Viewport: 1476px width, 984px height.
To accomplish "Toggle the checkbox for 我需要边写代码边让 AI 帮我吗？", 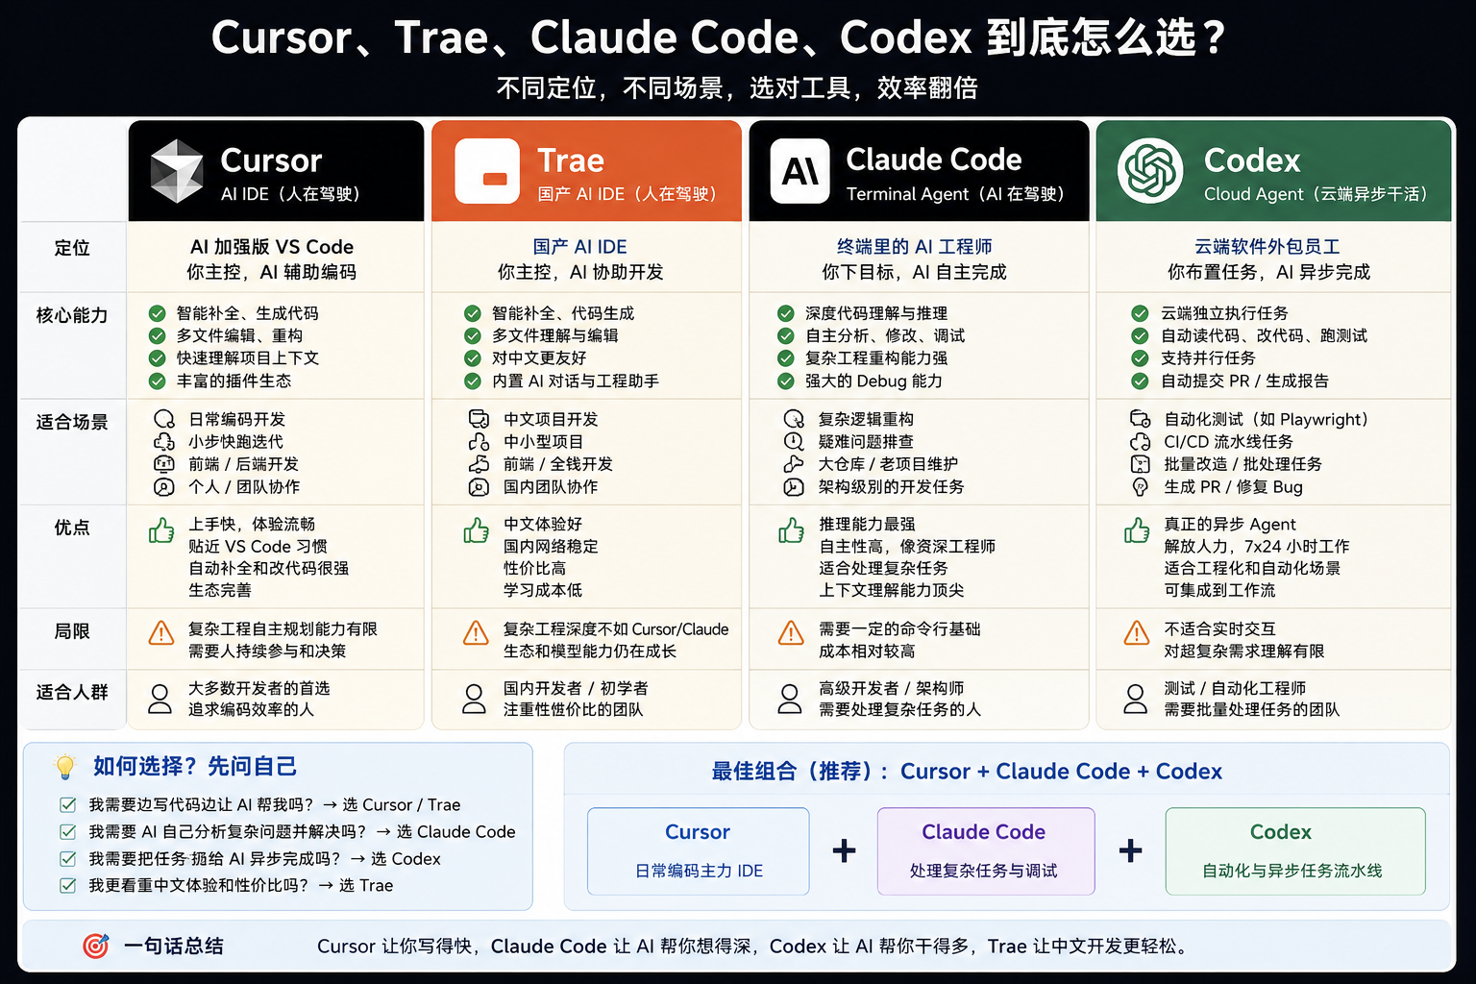I will click(68, 805).
